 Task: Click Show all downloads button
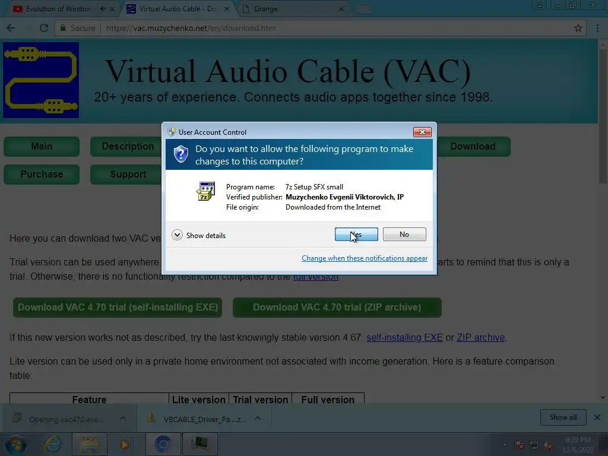(x=563, y=417)
